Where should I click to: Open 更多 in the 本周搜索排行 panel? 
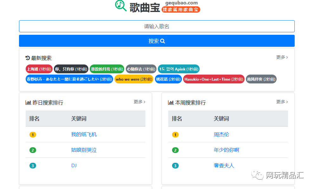point(282,102)
